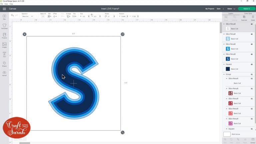
Task: Click the Redo arrow
Action: (16, 16)
